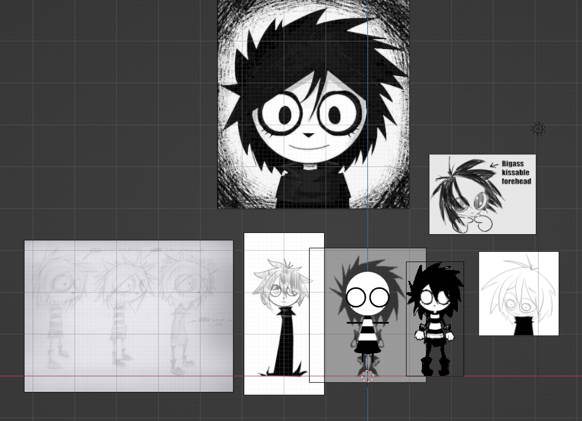This screenshot has height=421, width=582.
Task: Select the 'Bigass kissable forehead' sketch image
Action: pos(482,194)
